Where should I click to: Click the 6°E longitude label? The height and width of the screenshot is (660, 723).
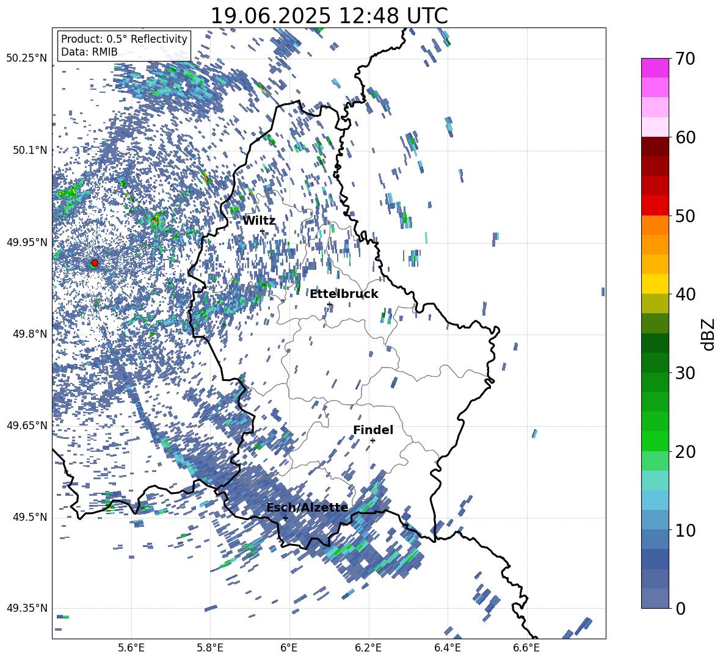(289, 648)
